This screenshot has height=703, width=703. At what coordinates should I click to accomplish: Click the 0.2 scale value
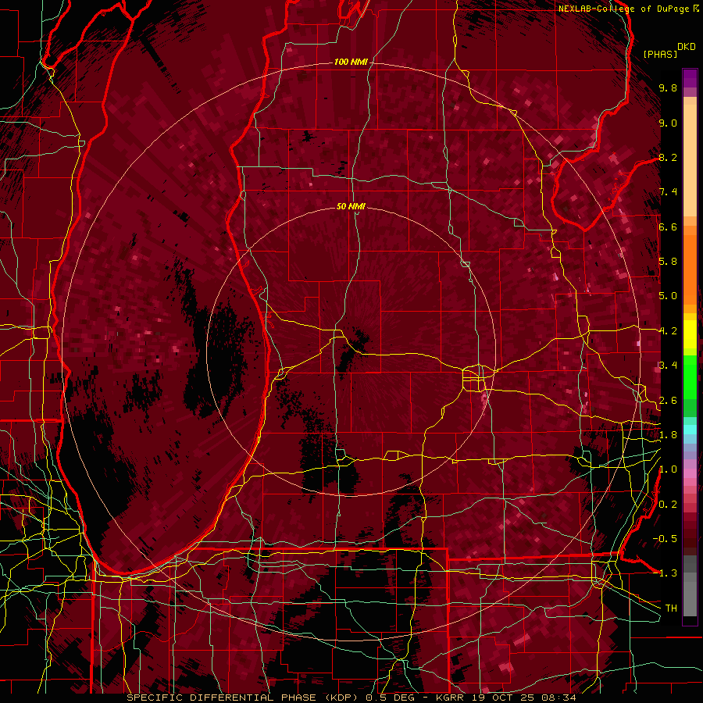tap(668, 504)
